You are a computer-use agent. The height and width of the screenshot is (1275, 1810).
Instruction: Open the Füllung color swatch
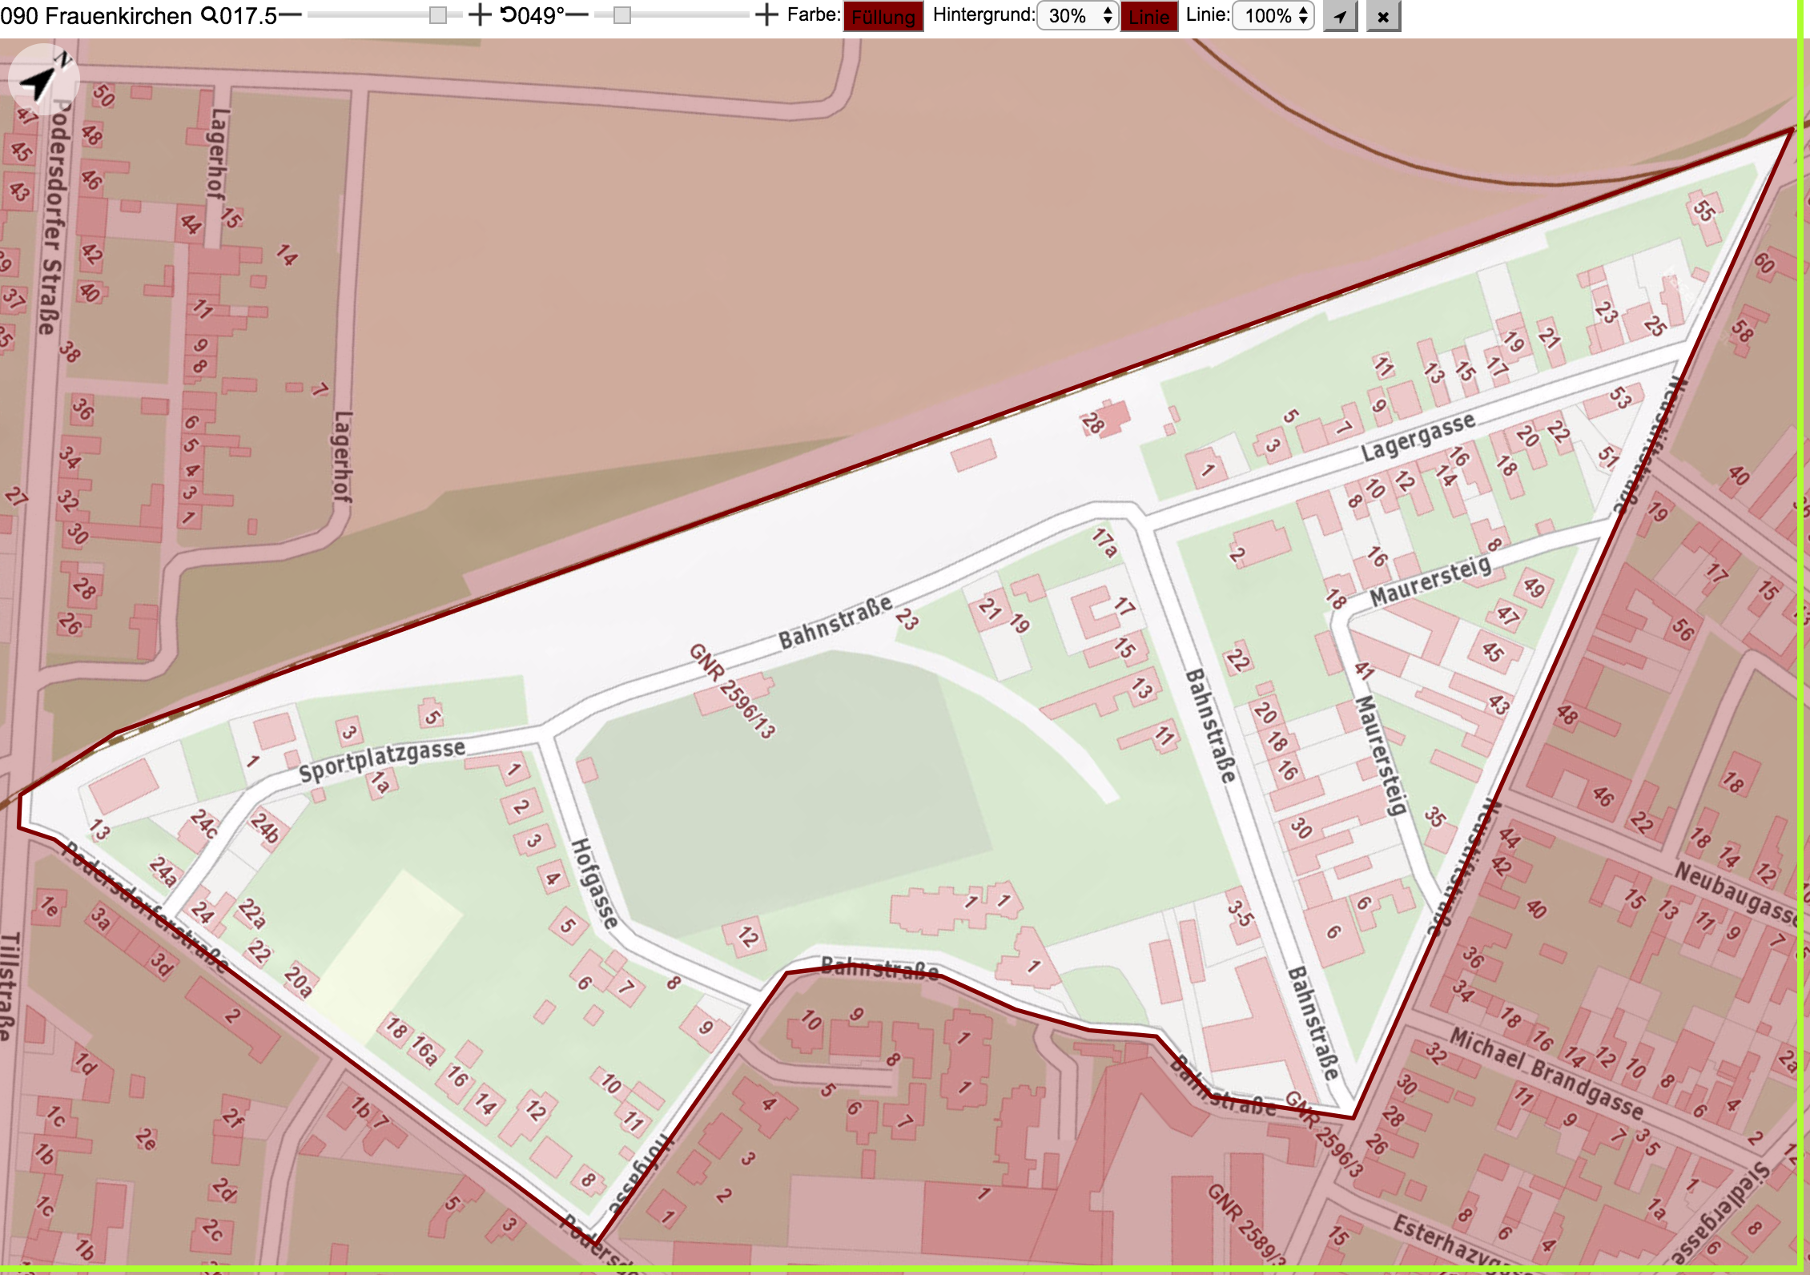[883, 16]
